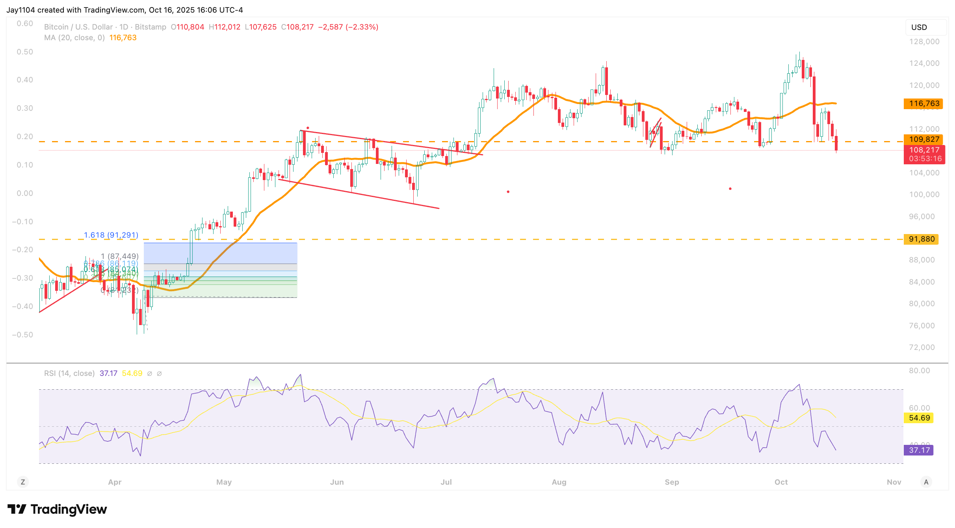
Task: Click the 109,827 horizontal line price label
Action: pos(923,139)
